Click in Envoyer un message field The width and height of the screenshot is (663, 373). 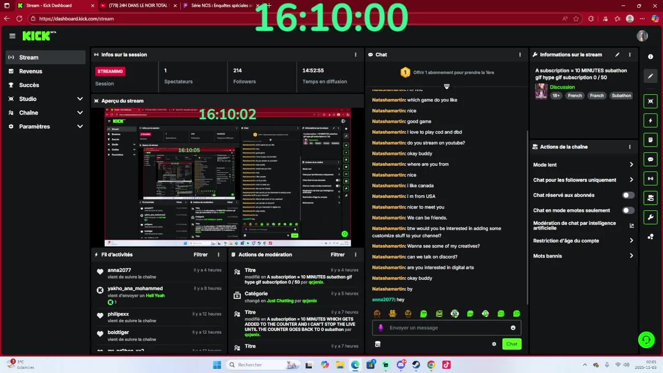tap(446, 327)
